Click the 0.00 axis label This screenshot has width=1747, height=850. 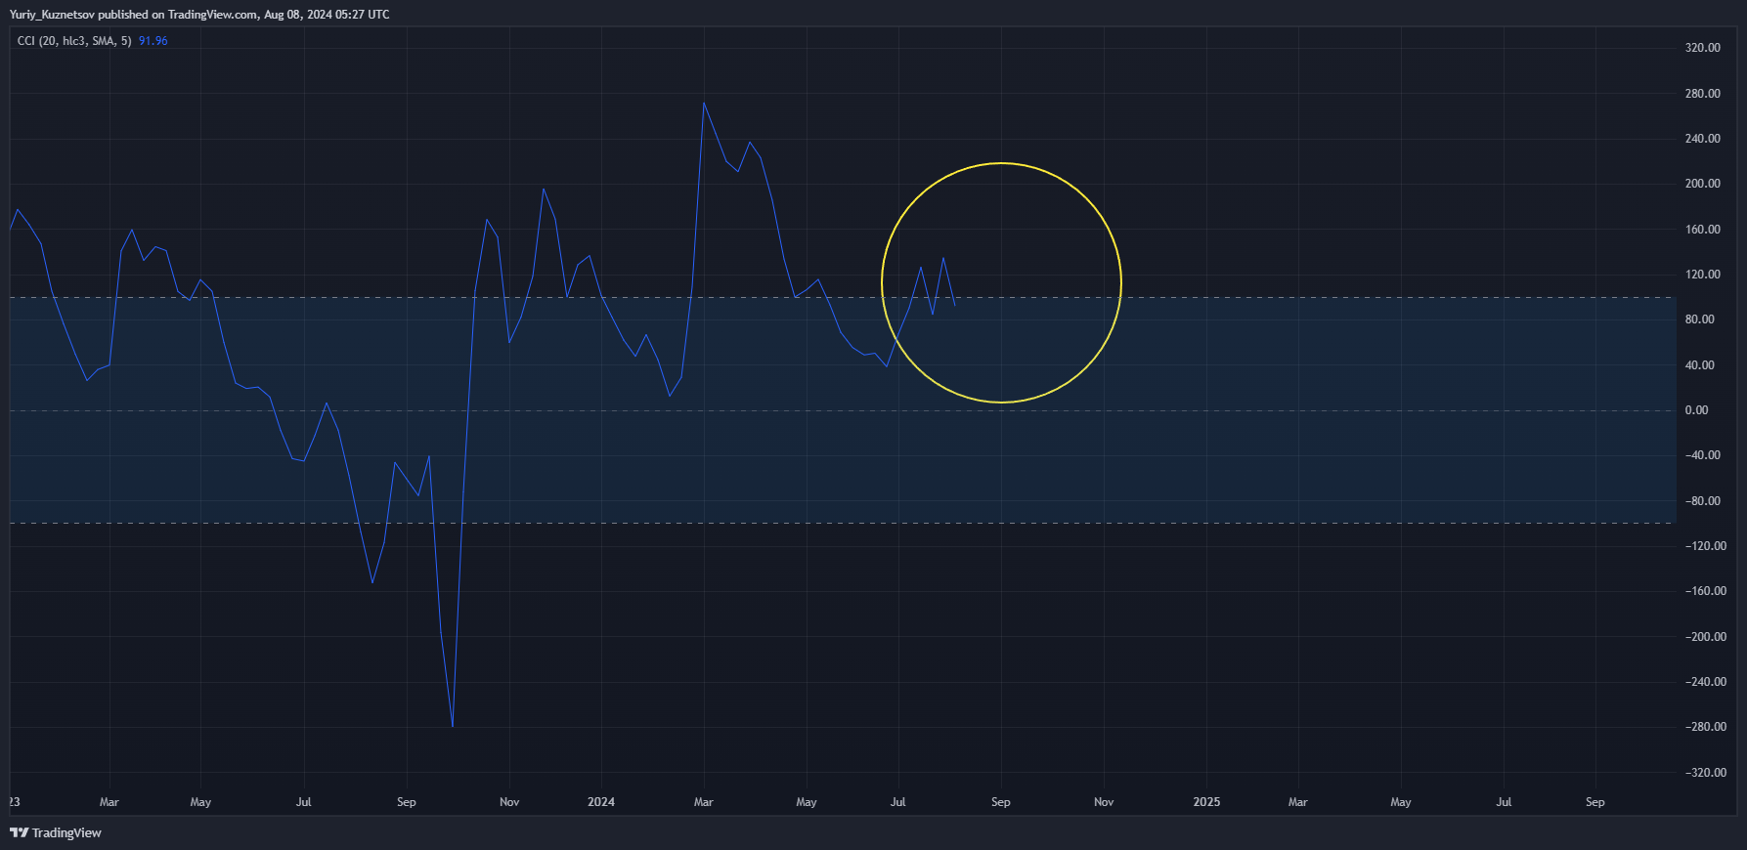[1696, 410]
